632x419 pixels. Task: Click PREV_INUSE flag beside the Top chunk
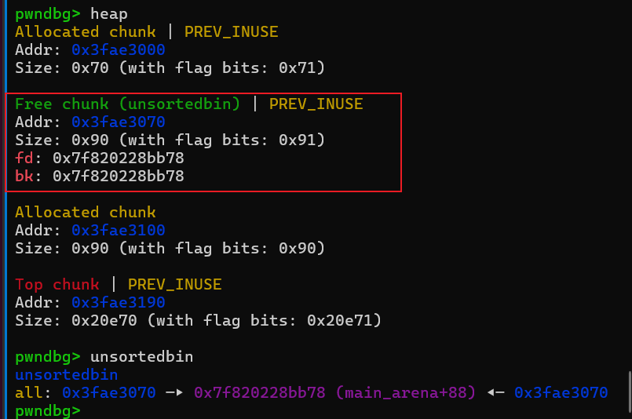174,285
